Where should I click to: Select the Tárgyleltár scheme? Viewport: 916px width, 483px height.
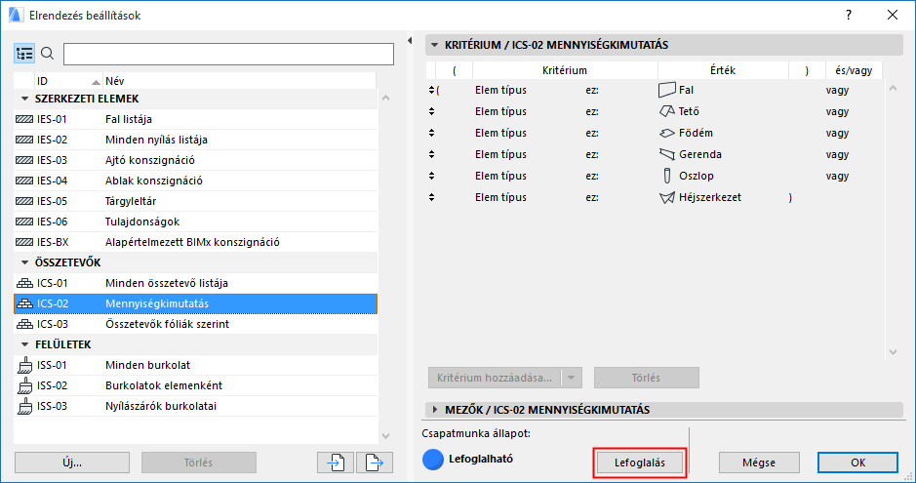click(x=196, y=201)
